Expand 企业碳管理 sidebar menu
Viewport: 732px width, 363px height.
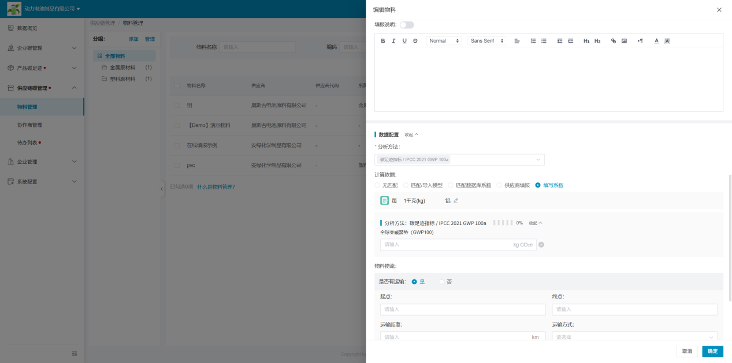pyautogui.click(x=42, y=48)
